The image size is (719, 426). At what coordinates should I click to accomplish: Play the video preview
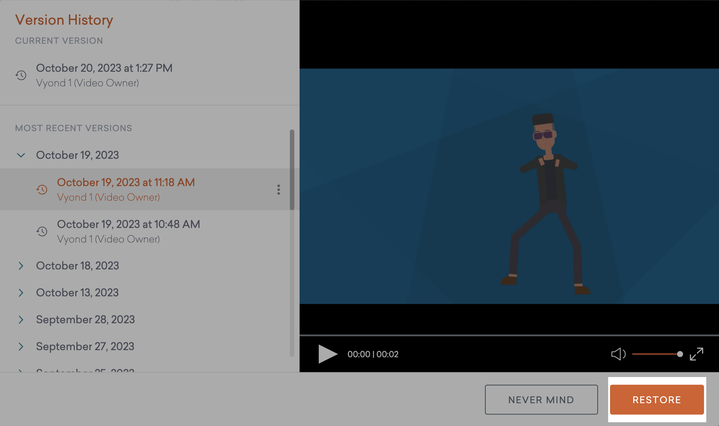tap(328, 354)
